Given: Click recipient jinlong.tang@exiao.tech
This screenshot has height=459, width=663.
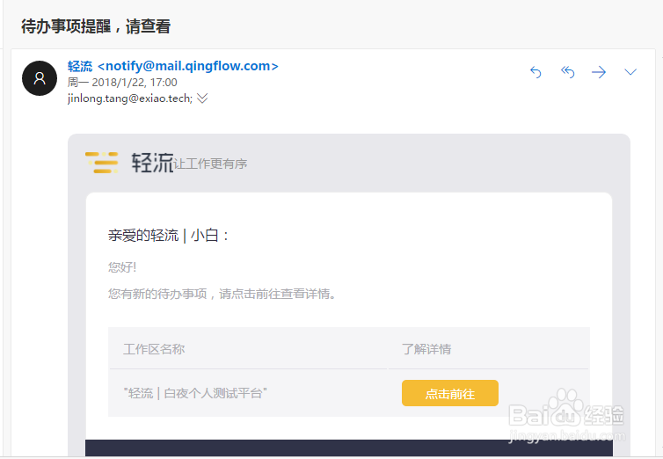Looking at the screenshot, I should (x=130, y=98).
